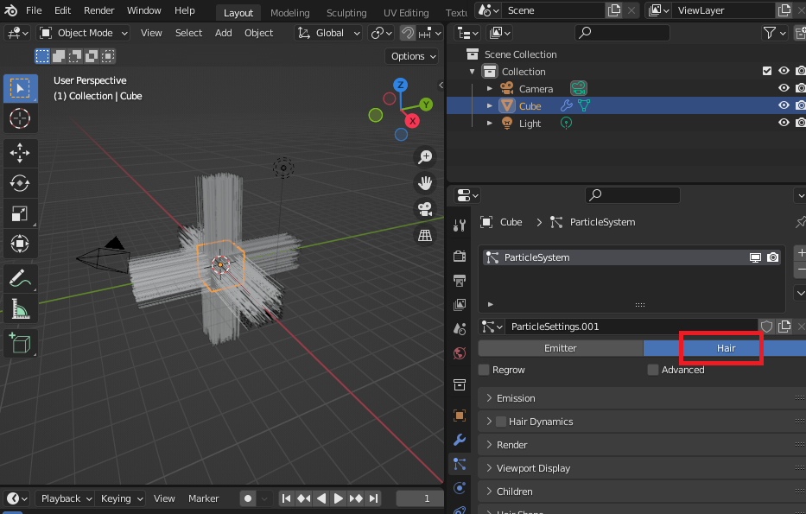This screenshot has height=514, width=806.
Task: Select the Scale tool
Action: tap(20, 213)
